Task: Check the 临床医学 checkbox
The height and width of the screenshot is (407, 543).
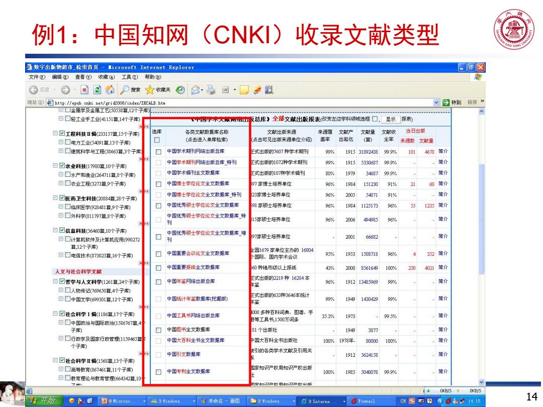Action: pos(67,207)
